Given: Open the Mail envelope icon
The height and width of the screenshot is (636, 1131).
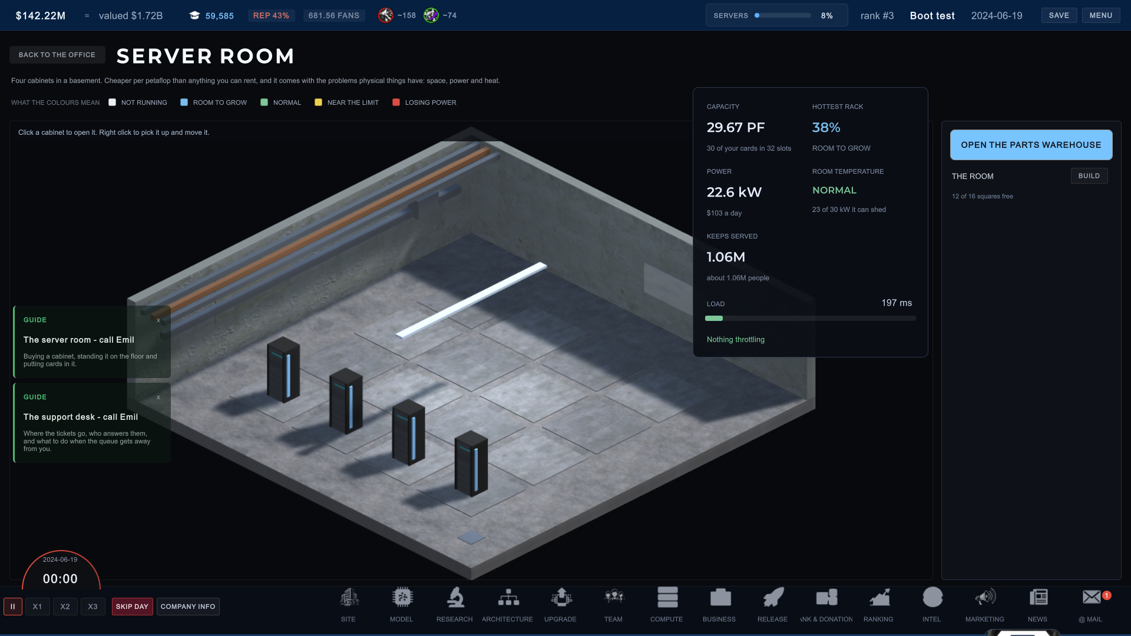Looking at the screenshot, I should 1092,598.
